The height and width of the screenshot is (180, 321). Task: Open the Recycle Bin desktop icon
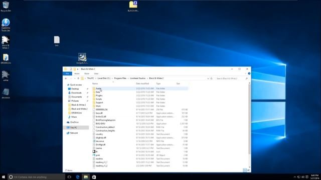pos(6,6)
